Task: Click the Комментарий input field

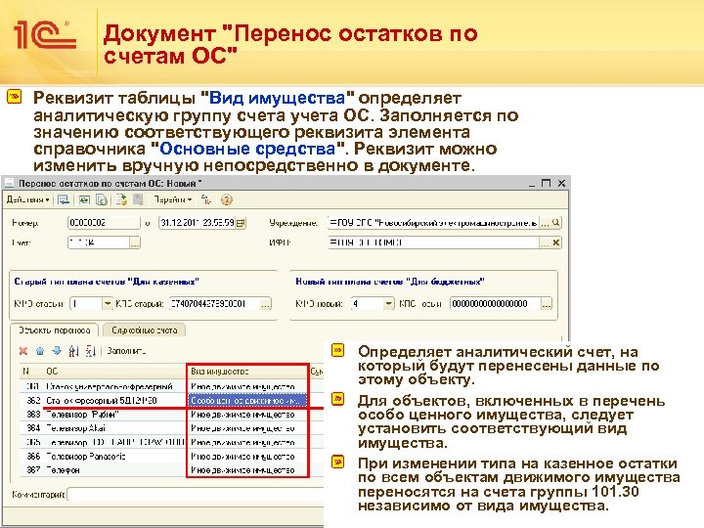Action: click(196, 495)
